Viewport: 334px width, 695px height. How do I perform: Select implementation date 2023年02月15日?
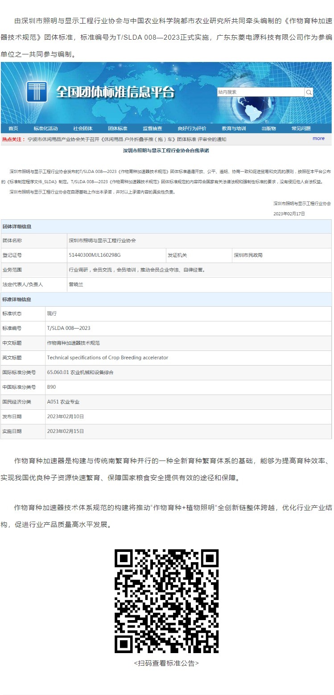(x=66, y=431)
